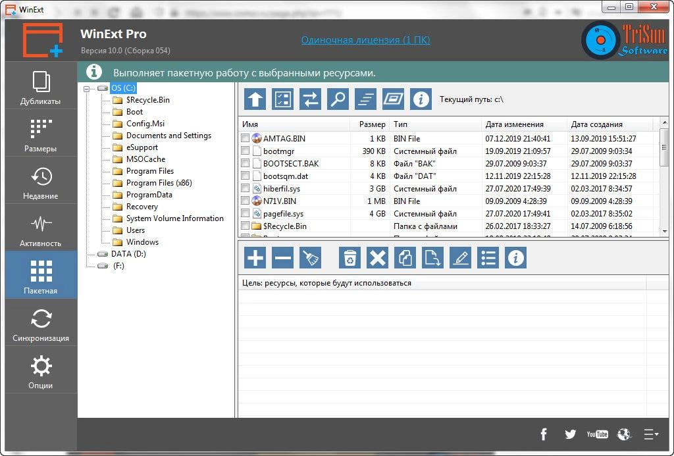Viewport: 674px width, 456px height.
Task: Click the blue info icon in the banner
Action: [93, 72]
